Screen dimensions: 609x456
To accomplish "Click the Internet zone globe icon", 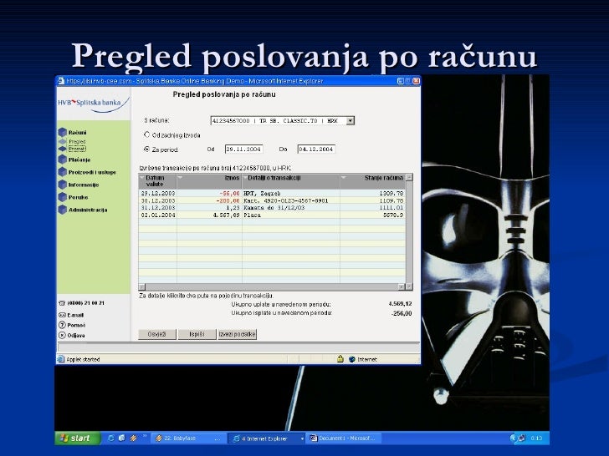I will click(352, 359).
